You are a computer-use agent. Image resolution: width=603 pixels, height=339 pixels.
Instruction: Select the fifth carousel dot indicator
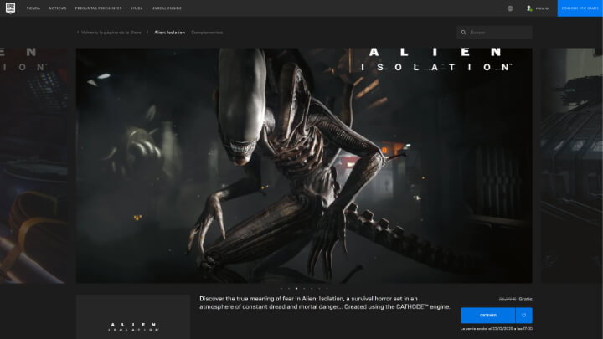pyautogui.click(x=312, y=288)
